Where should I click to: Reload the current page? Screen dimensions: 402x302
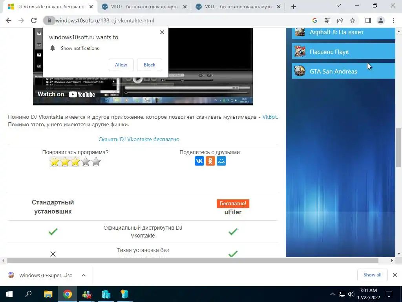(34, 20)
